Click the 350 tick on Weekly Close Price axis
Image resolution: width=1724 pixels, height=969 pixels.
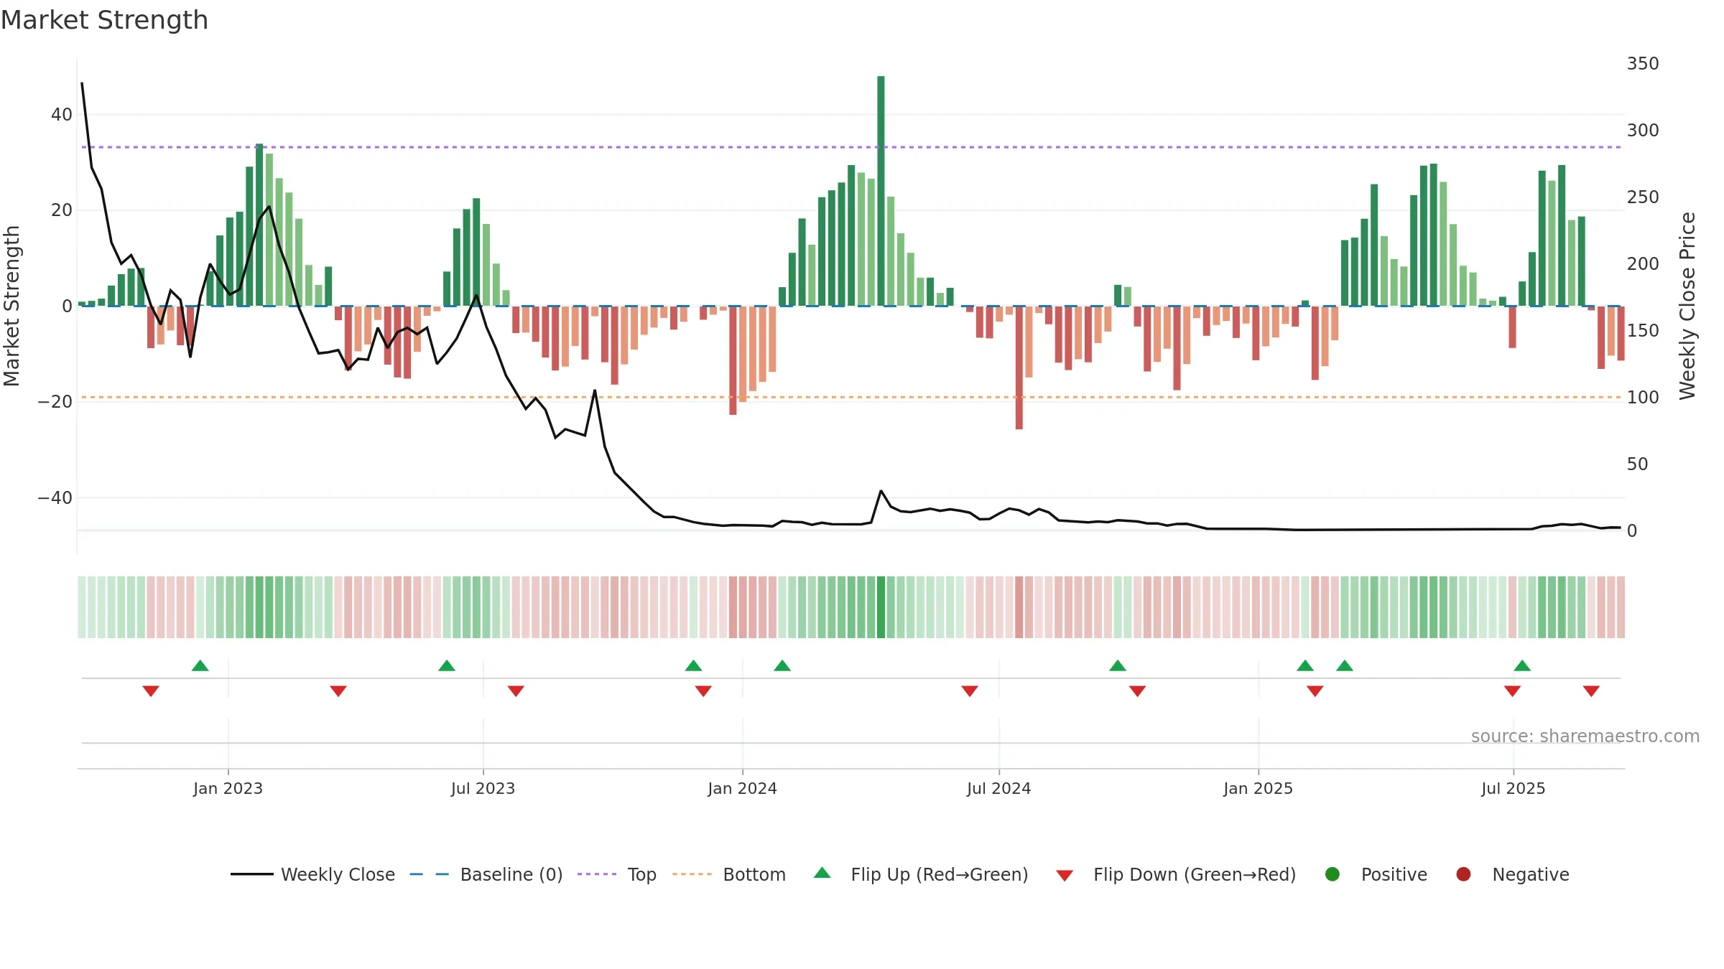1643,64
